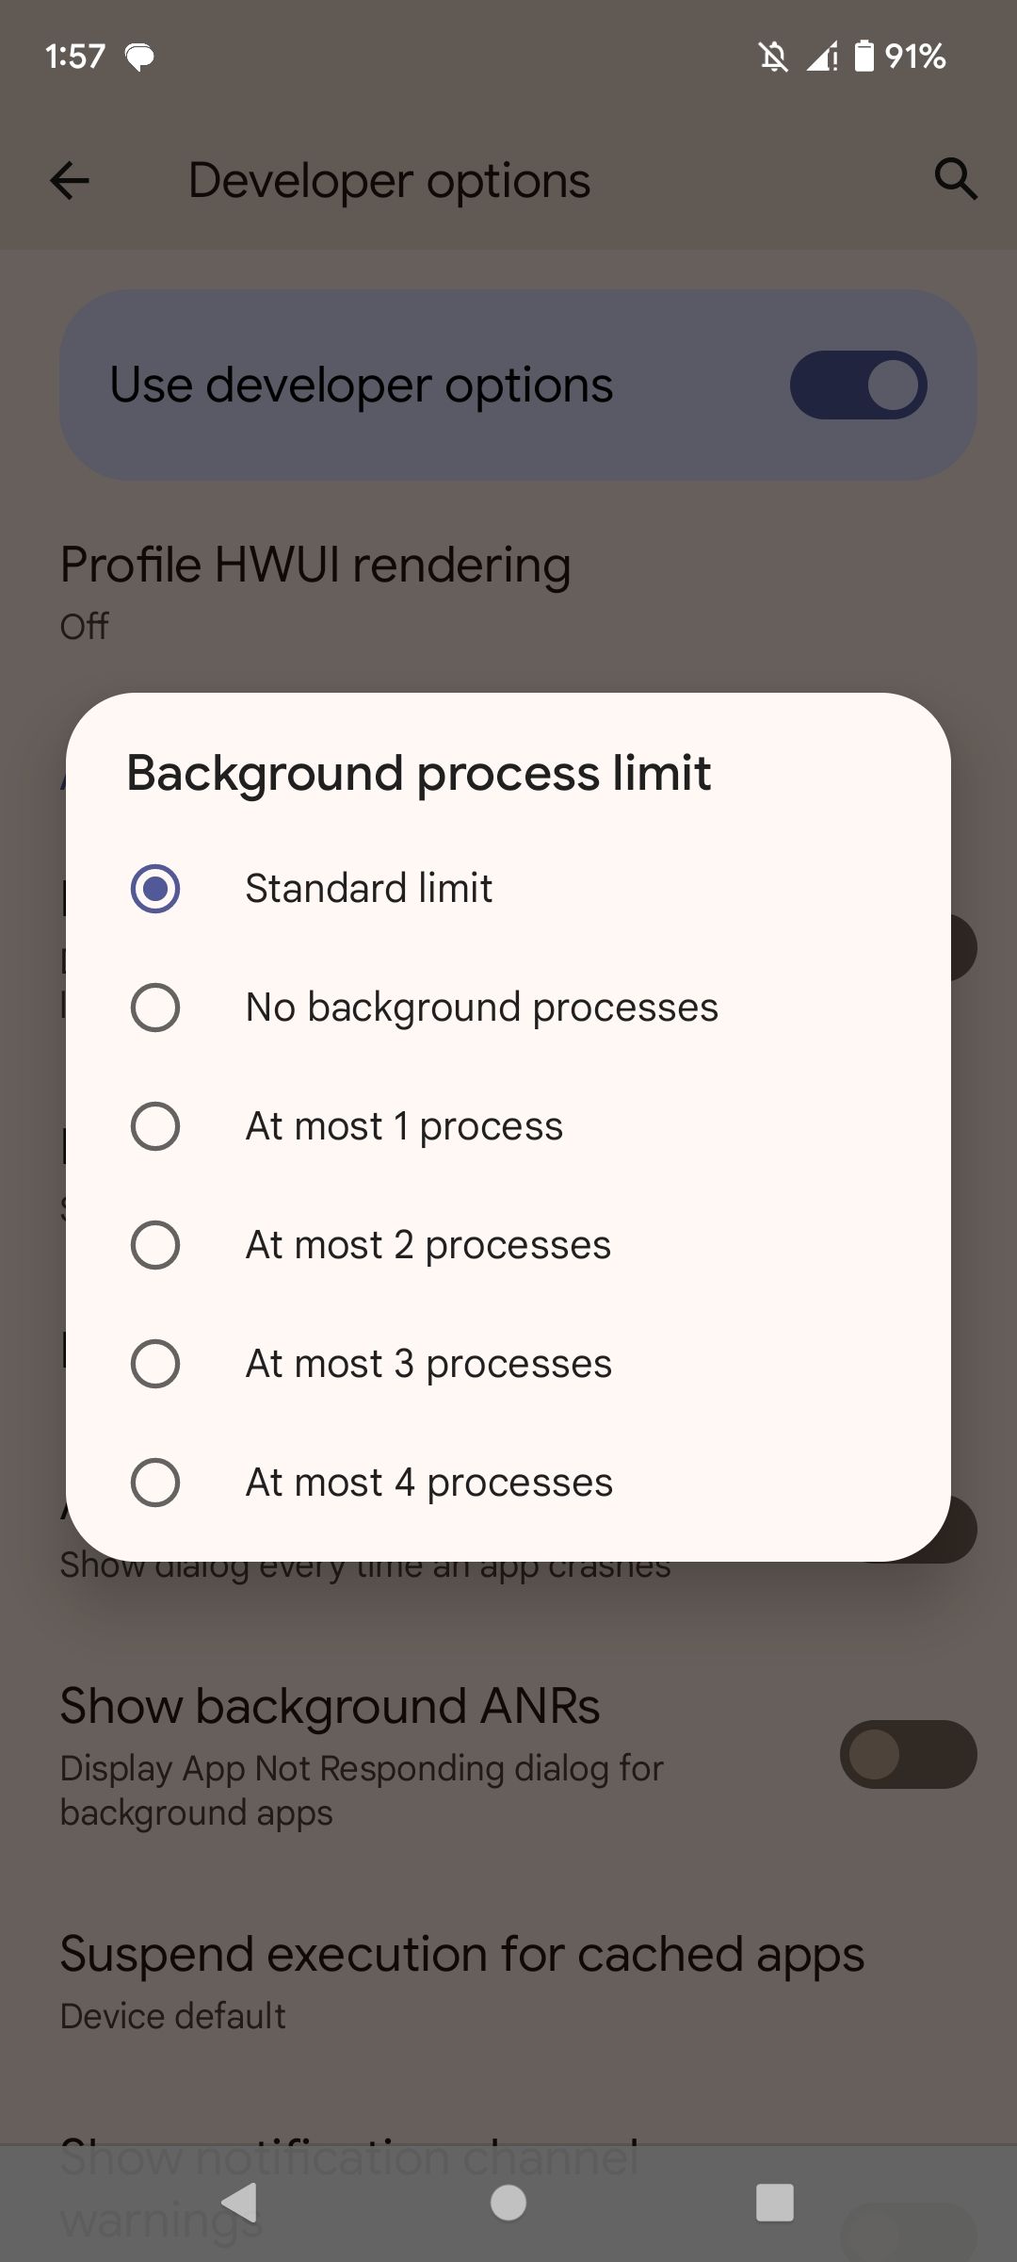This screenshot has height=2262, width=1017.
Task: Tap the back arrow in Developer options
Action: (71, 180)
